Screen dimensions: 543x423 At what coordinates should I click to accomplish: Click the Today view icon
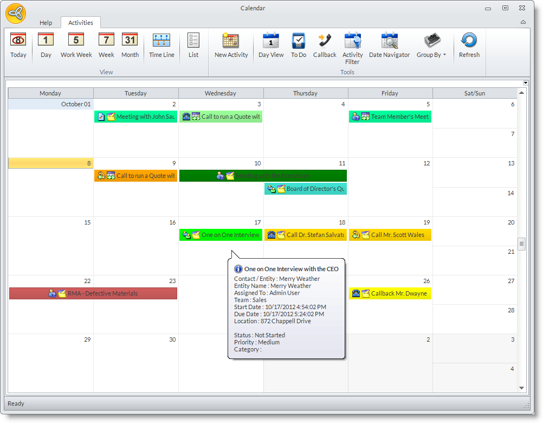[x=18, y=46]
